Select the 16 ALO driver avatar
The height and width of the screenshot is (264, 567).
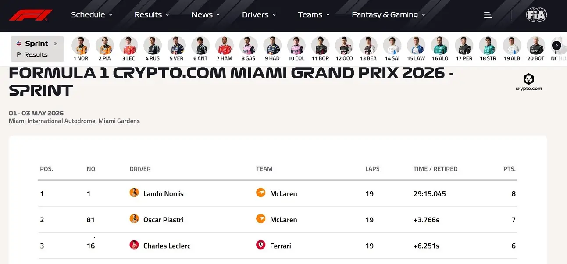440,46
